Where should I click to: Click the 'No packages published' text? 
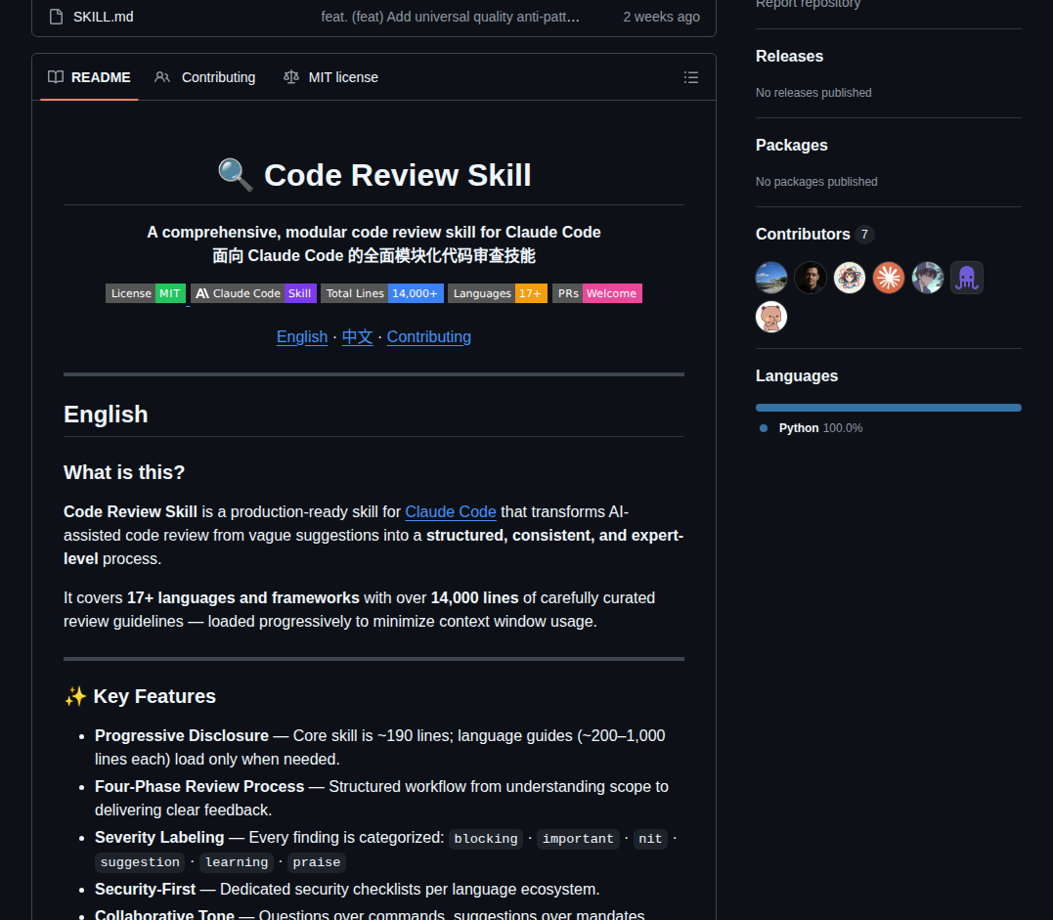click(x=816, y=182)
